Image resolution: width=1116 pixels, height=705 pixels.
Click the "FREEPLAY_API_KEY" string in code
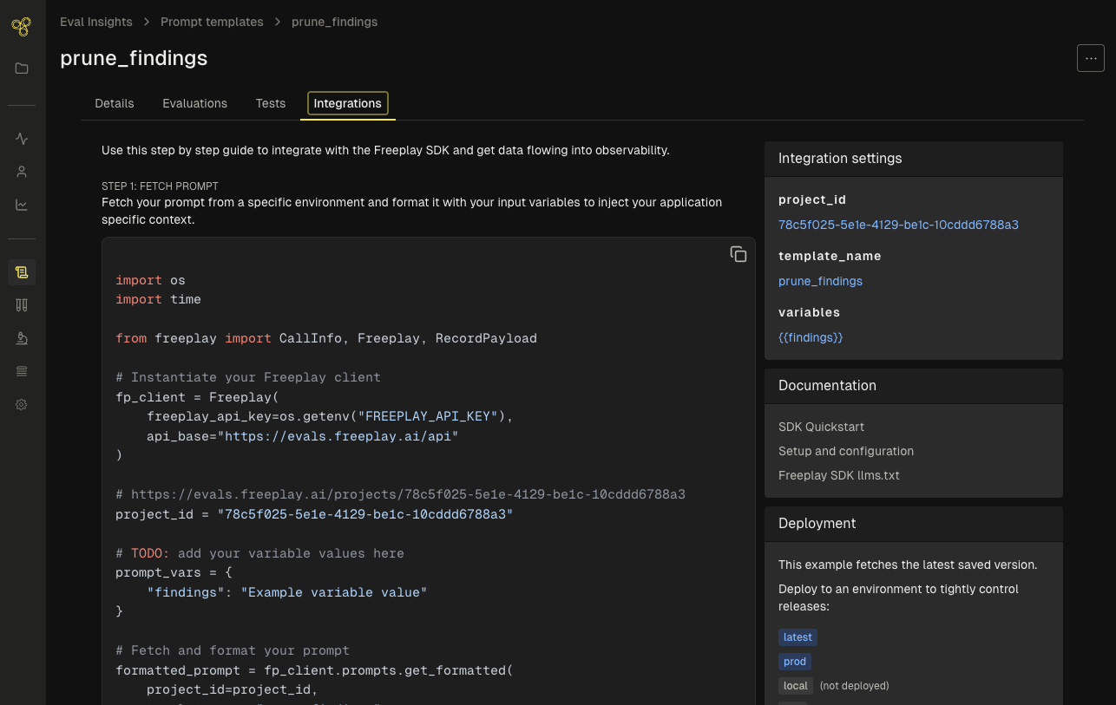point(427,416)
